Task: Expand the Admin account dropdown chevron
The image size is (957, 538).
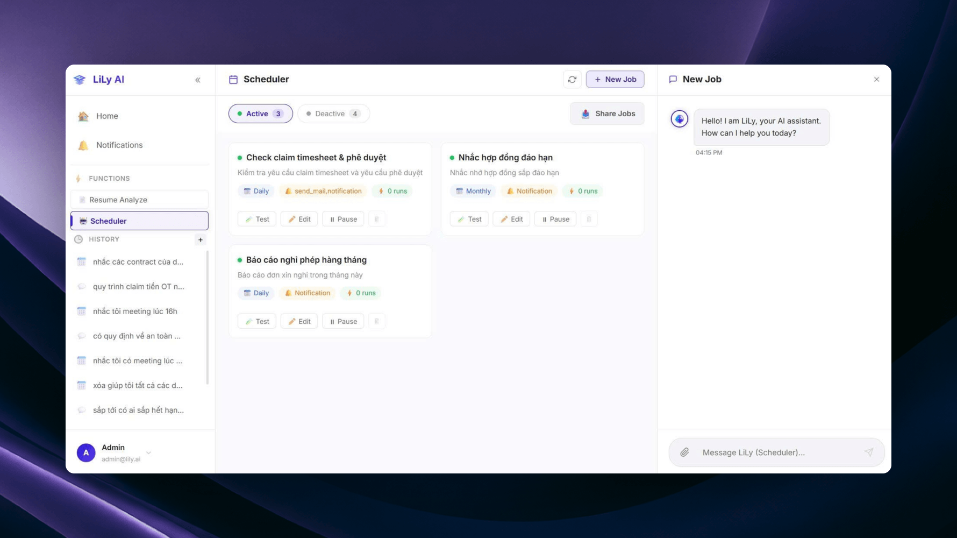Action: [149, 452]
